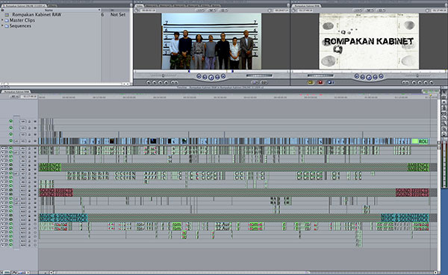Select the Rompakan Kabinet RAW tab in the Timeline
Image resolution: width=448 pixels, height=275 pixels.
[x=16, y=92]
